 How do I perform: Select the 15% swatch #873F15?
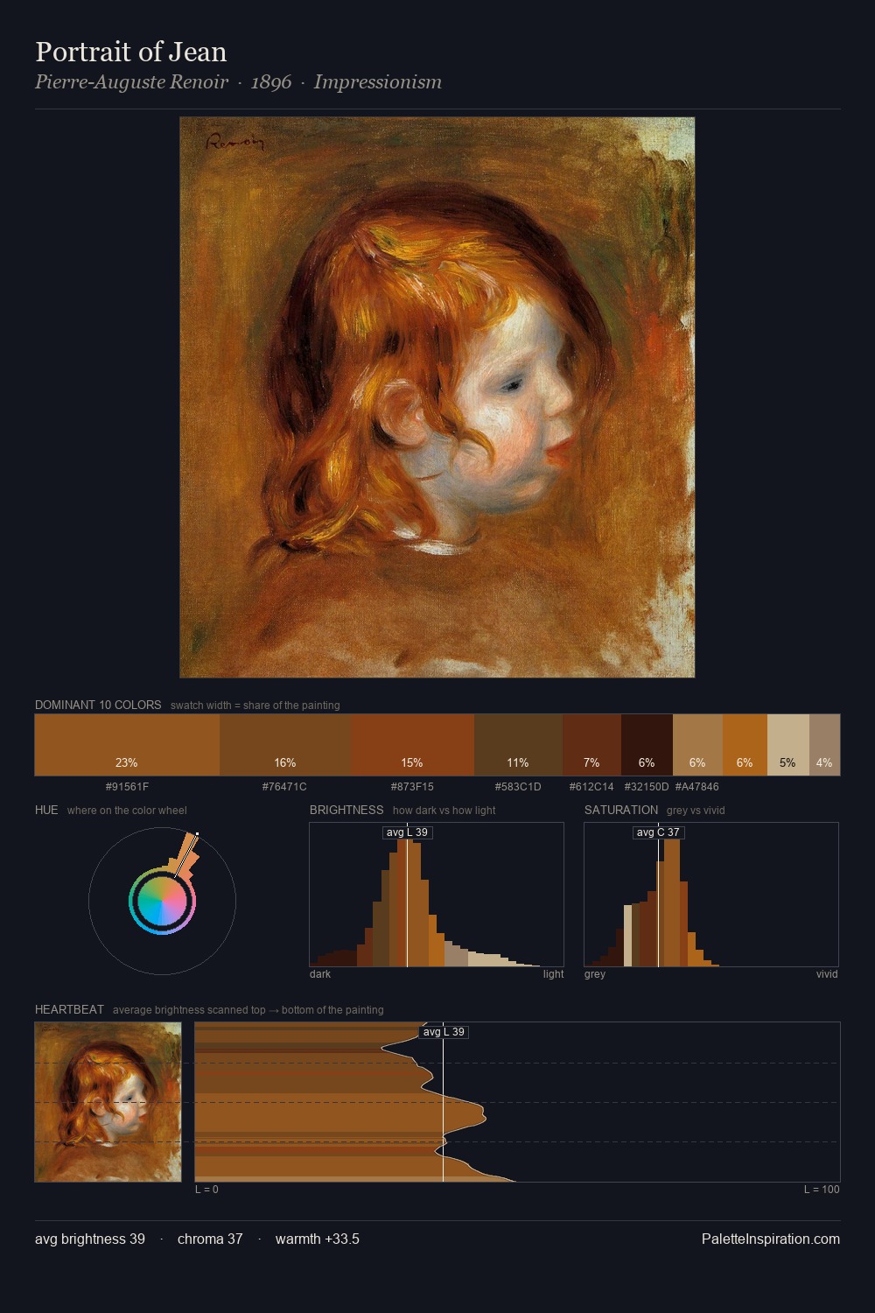pyautogui.click(x=412, y=745)
